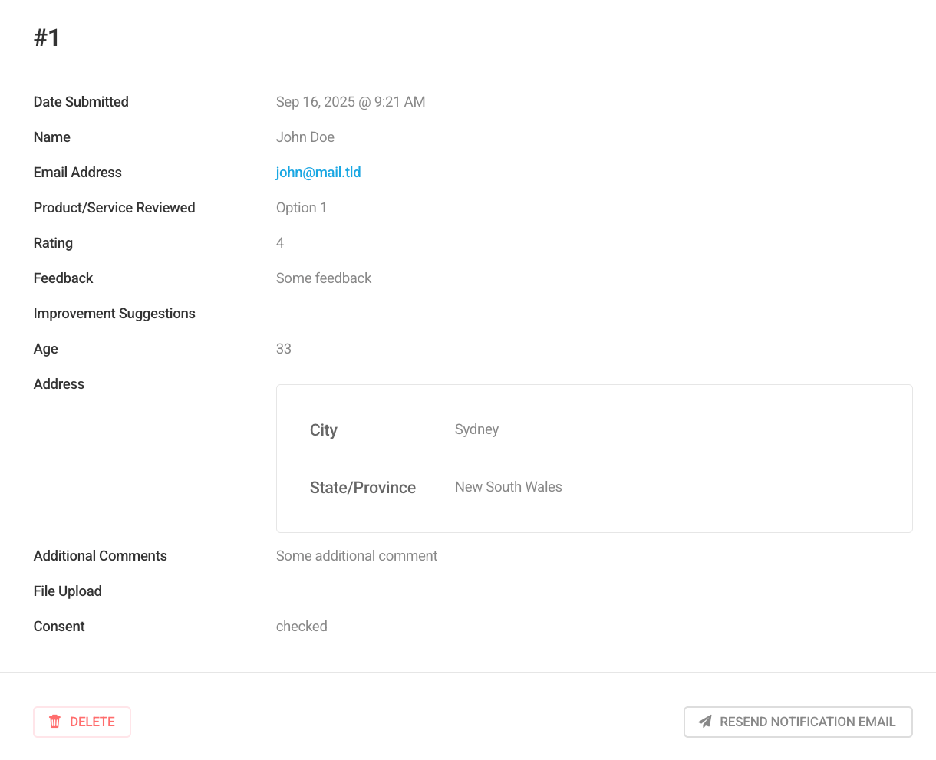Screen dimensions: 936x760
Task: Click the 'Some feedback' text
Action: pyautogui.click(x=323, y=278)
